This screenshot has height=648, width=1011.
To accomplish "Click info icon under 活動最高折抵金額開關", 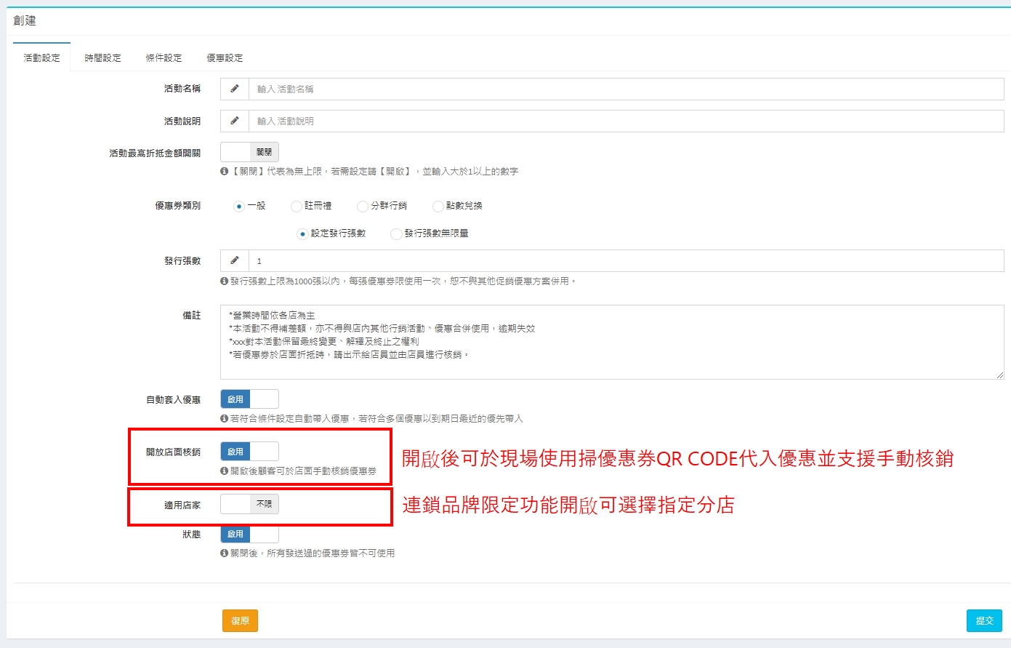I will (x=225, y=172).
